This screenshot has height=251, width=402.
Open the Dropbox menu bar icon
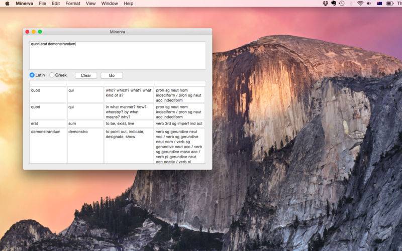tap(325, 4)
